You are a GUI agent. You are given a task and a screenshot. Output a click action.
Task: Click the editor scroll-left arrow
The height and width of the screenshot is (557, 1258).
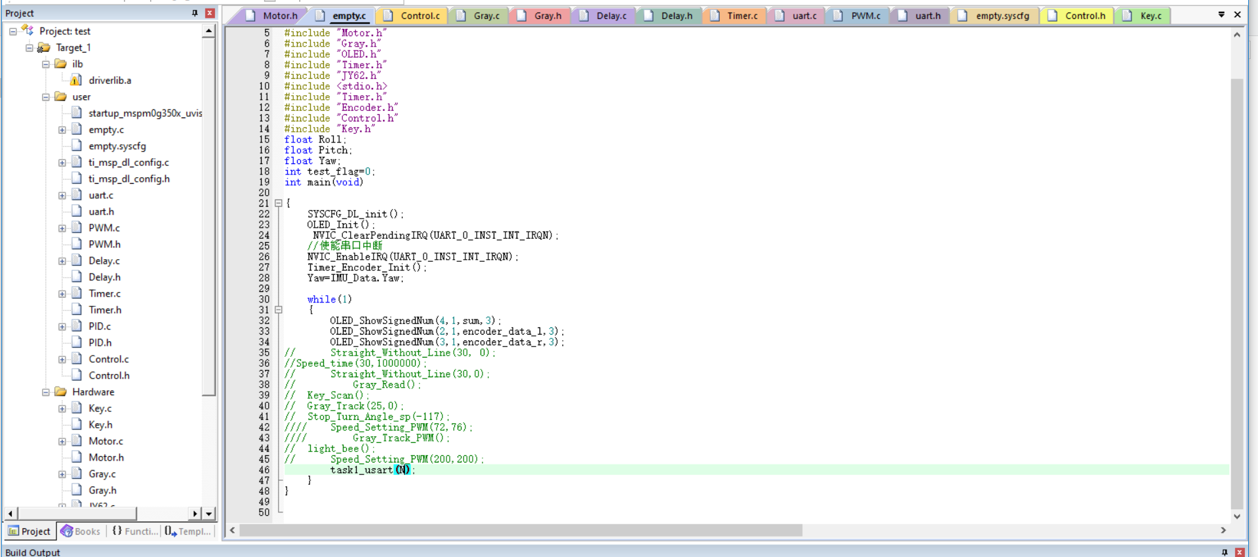[x=232, y=530]
